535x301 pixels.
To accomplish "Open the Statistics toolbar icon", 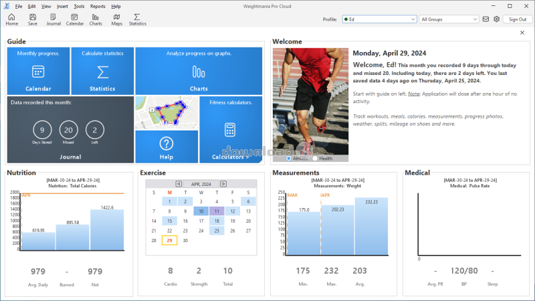I will (x=137, y=19).
